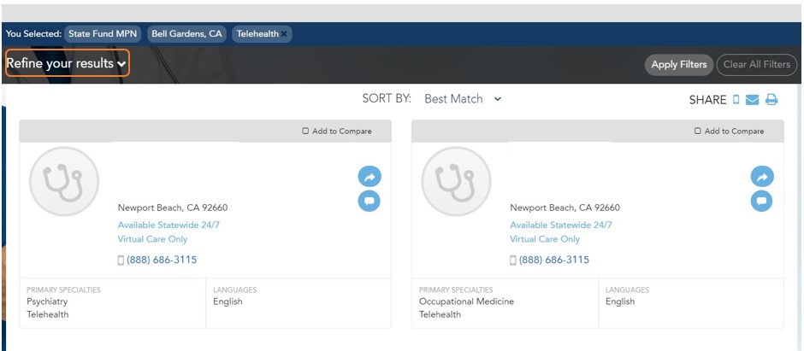Print the search results
Image resolution: width=804 pixels, height=351 pixels.
point(771,100)
